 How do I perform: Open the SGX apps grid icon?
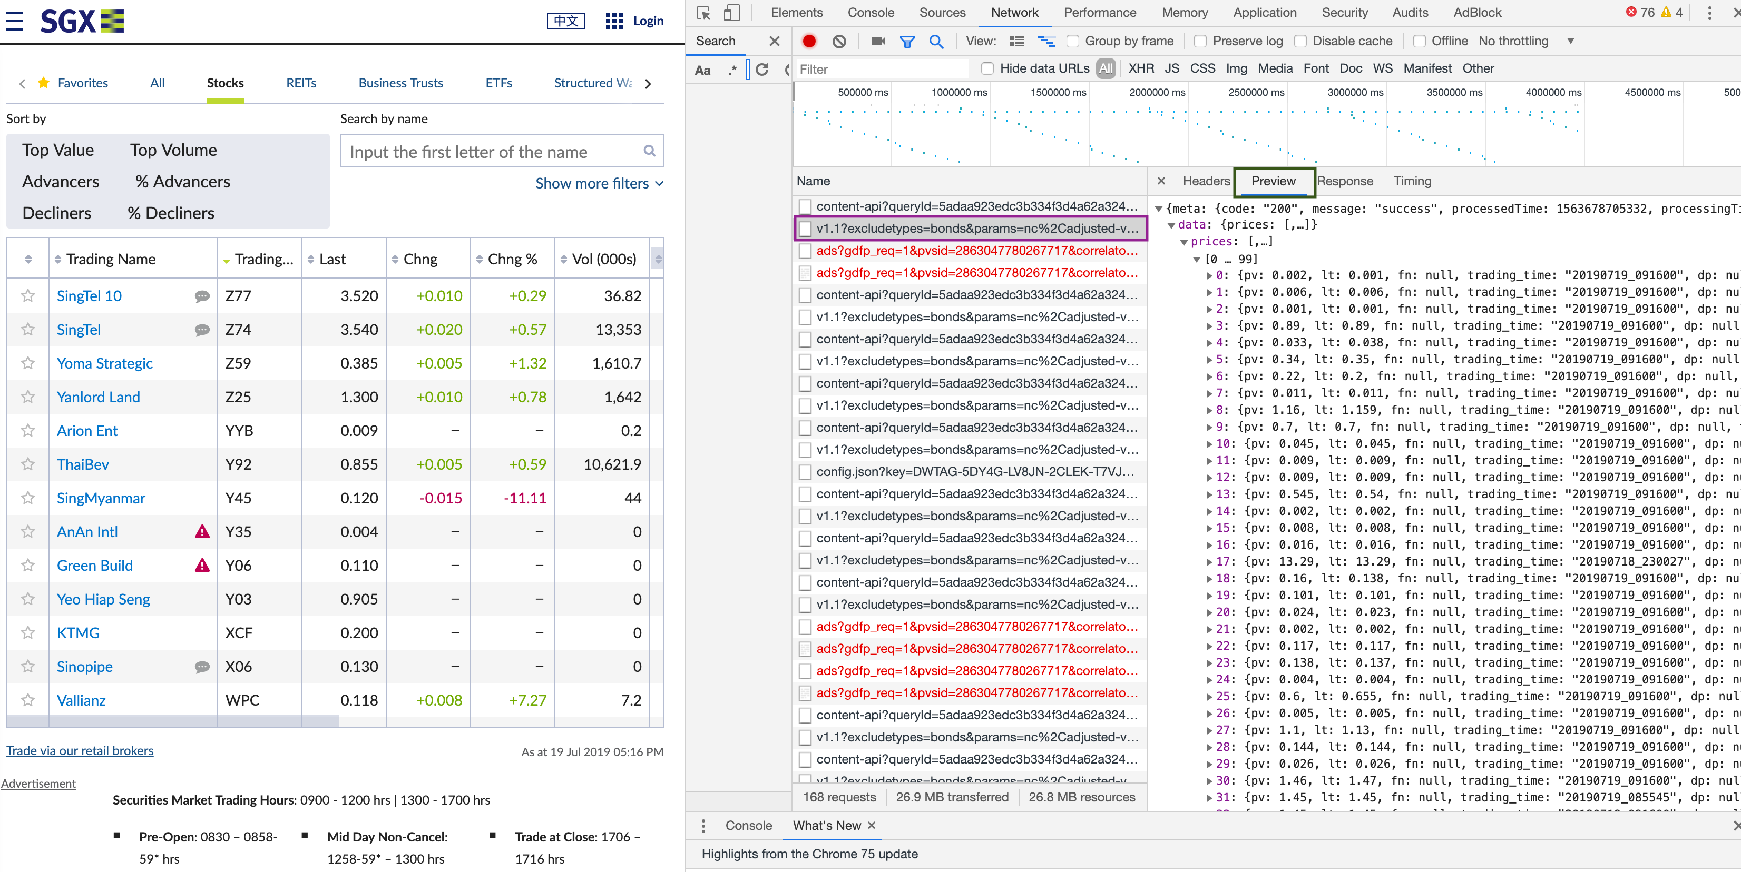[614, 21]
